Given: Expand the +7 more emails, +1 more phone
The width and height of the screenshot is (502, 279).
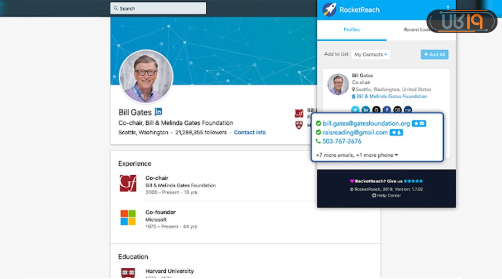Looking at the screenshot, I should pos(357,155).
